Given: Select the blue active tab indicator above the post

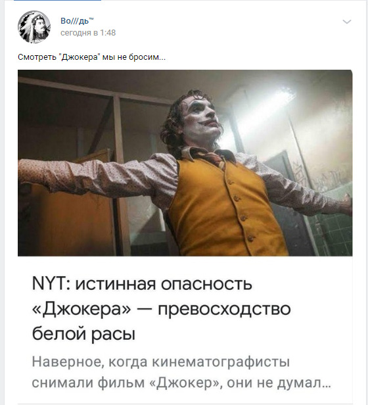Looking at the screenshot, I should click(57, 1).
